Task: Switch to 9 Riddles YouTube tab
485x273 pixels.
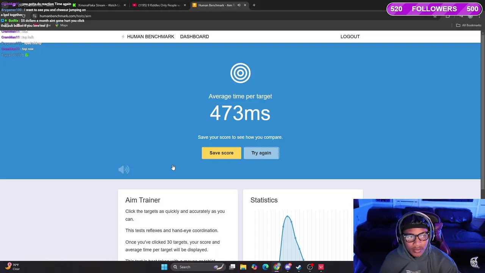Action: [x=159, y=5]
